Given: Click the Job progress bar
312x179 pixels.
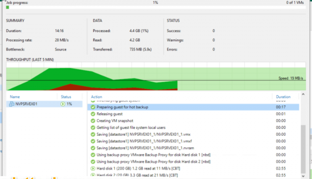Looking at the screenshot, I should pyautogui.click(x=156, y=7).
